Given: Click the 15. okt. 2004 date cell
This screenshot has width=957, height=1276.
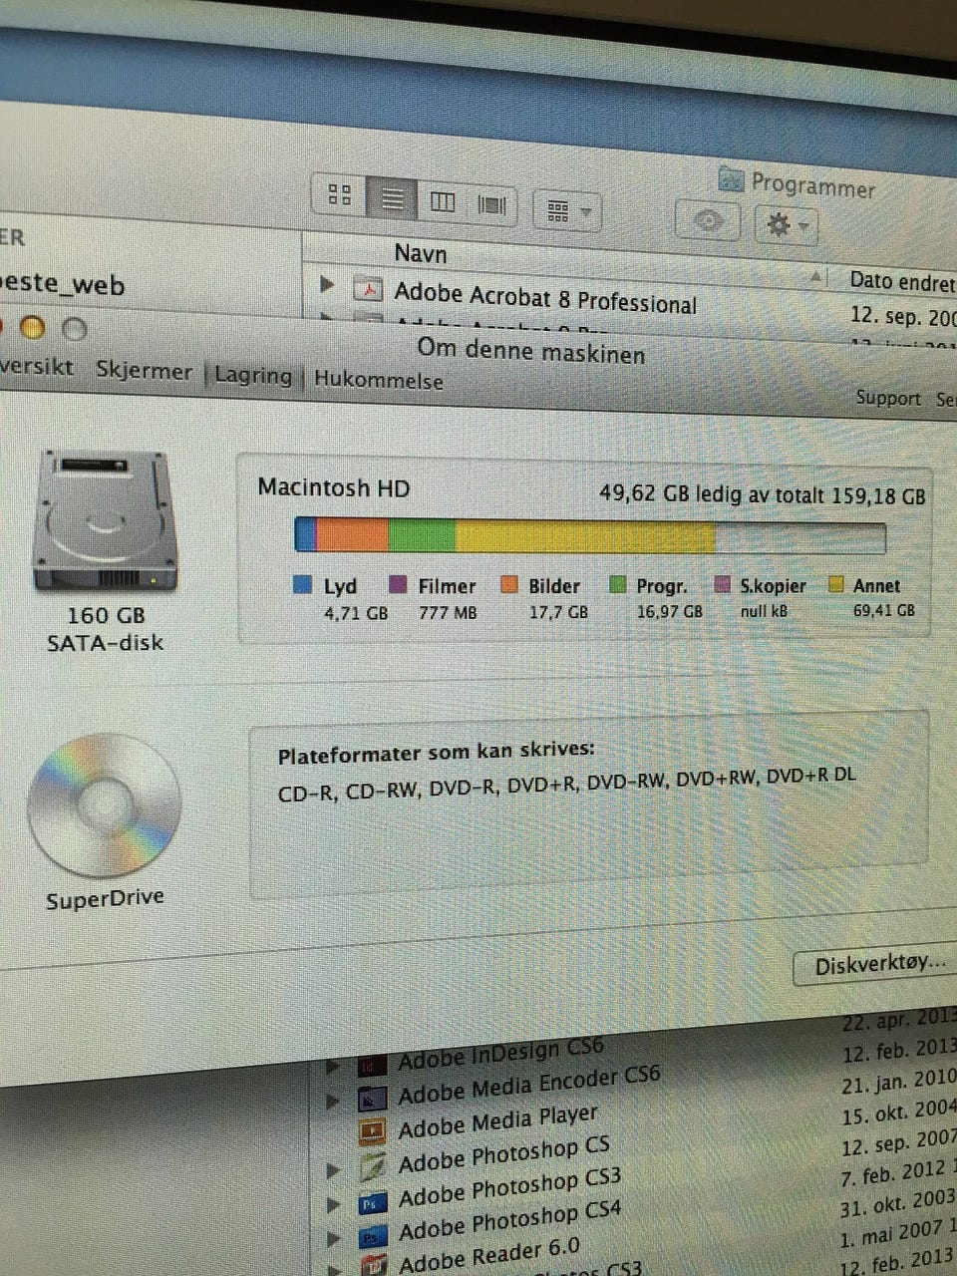Looking at the screenshot, I should pos(898,1111).
